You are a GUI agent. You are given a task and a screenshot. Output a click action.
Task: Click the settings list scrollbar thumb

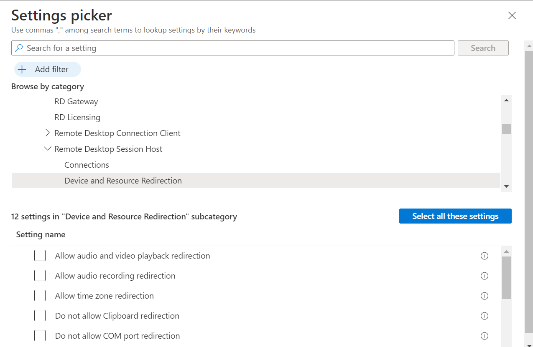point(506,278)
